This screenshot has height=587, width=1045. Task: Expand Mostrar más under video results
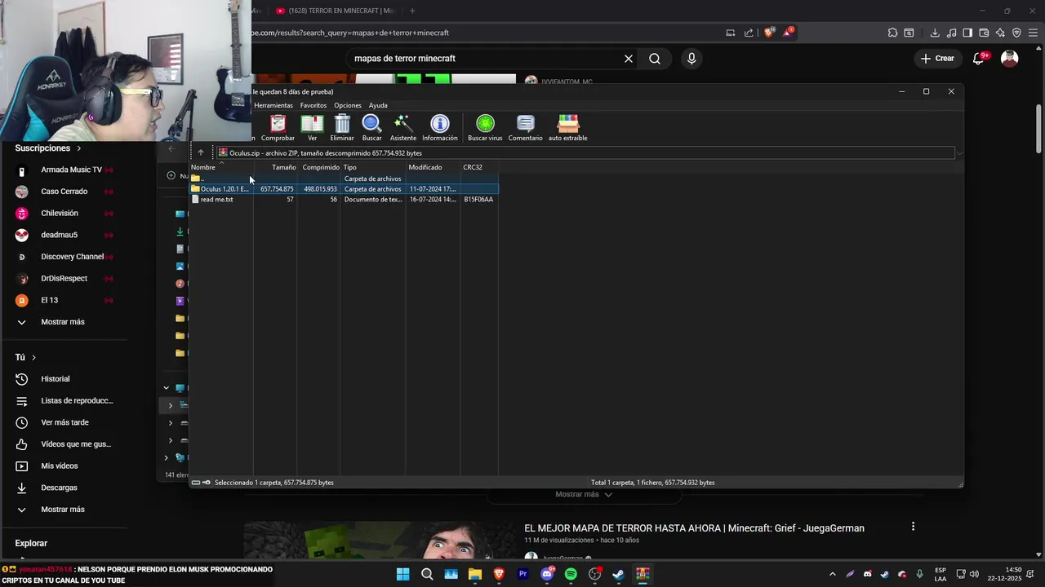(x=583, y=494)
